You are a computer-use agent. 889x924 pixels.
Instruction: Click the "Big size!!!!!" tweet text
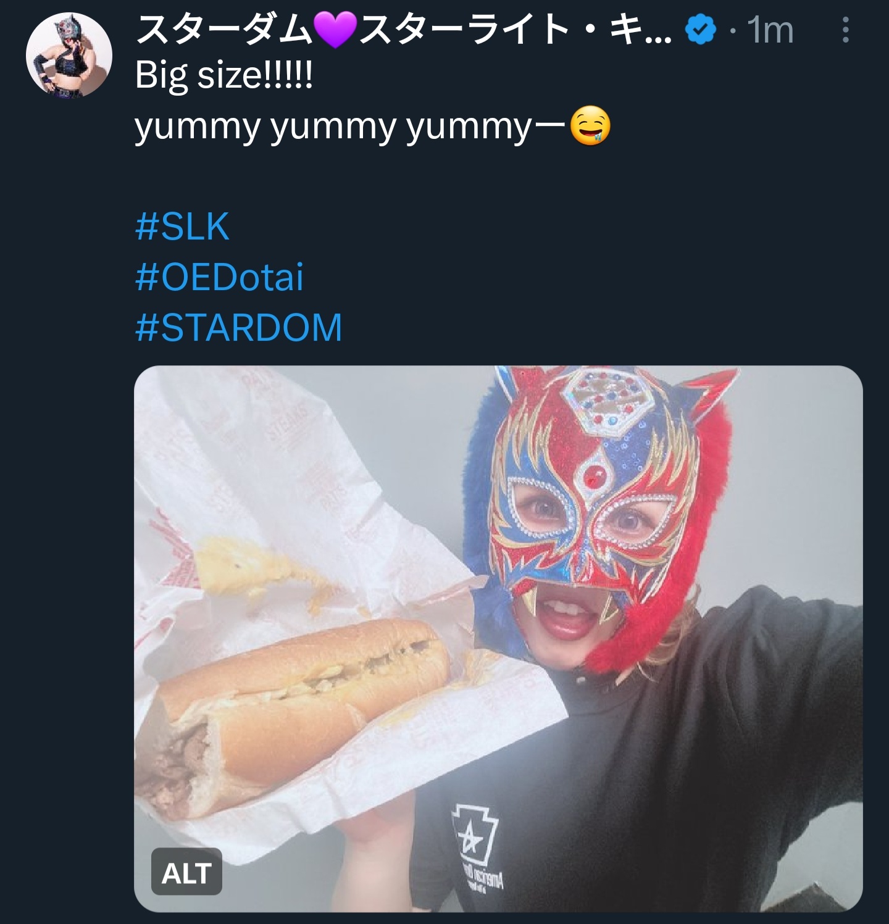pos(224,76)
